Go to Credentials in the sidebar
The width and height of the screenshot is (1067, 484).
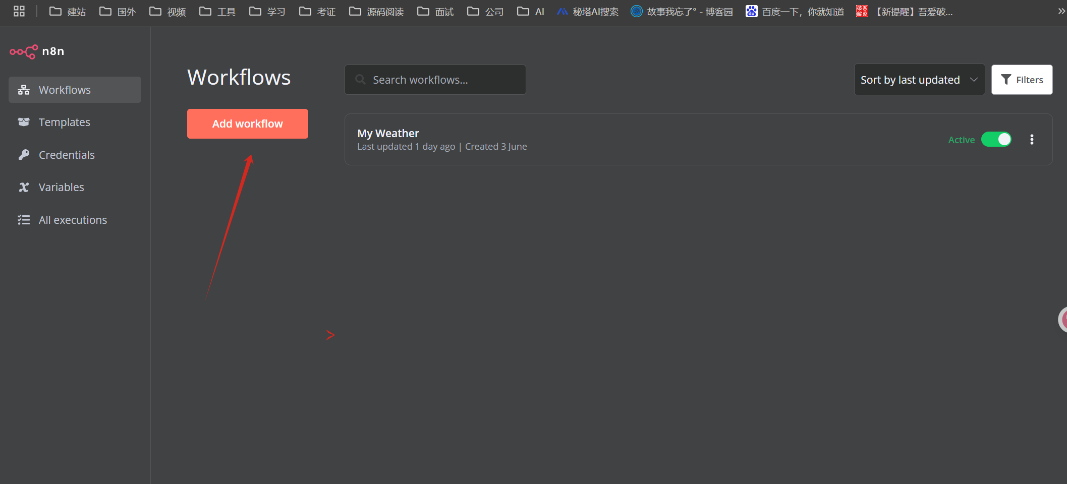click(75, 155)
